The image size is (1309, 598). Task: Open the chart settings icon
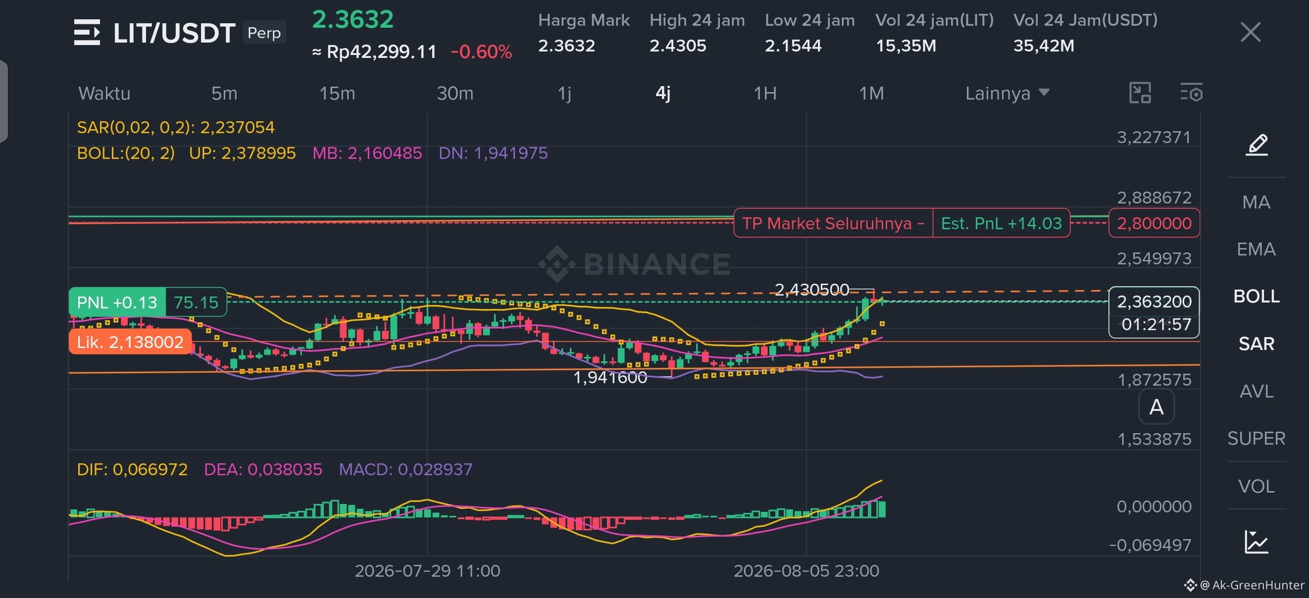tap(1191, 93)
